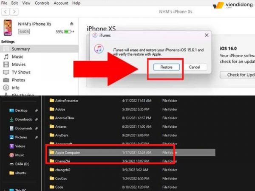Open the Desktop quick access folder
The image size is (255, 191).
coord(21,110)
